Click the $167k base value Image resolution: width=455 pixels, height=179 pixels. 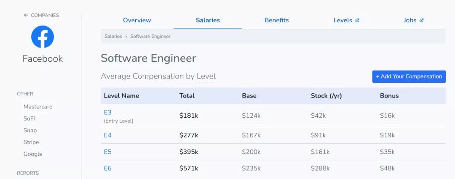251,135
